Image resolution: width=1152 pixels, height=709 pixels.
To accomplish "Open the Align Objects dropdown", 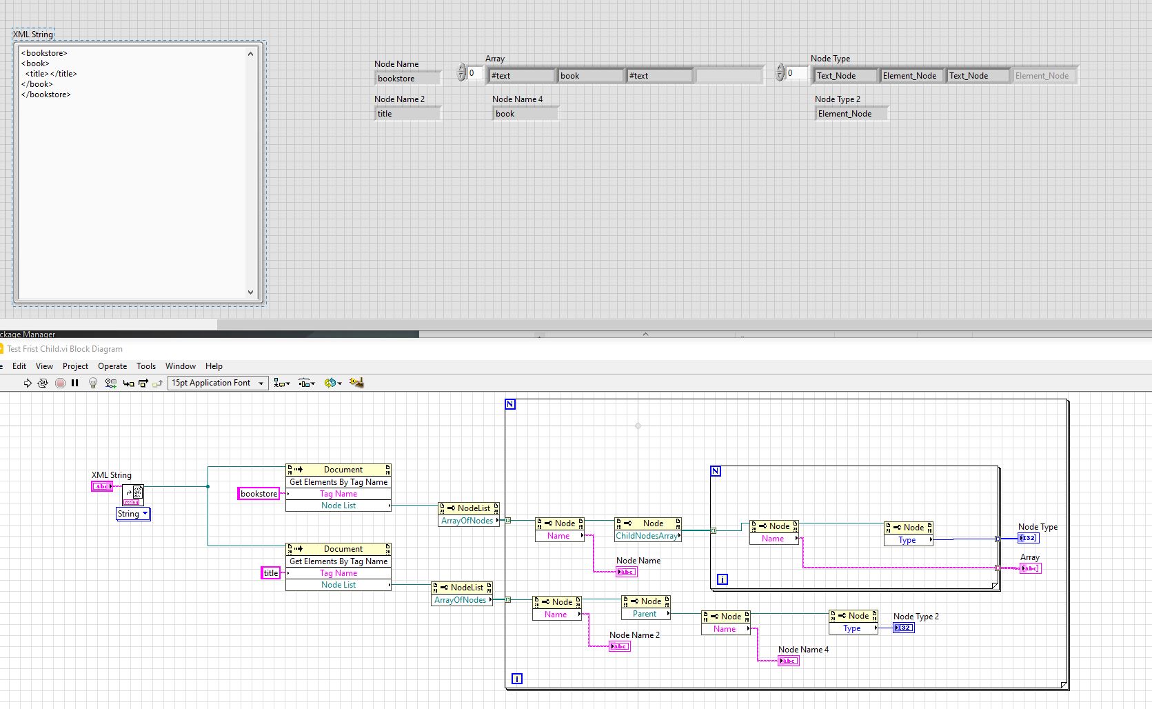I will [281, 383].
